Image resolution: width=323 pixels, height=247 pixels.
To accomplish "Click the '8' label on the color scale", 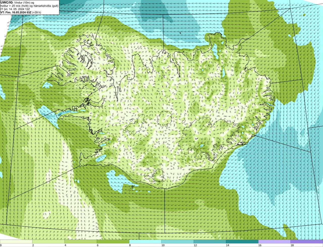I will [130, 245].
